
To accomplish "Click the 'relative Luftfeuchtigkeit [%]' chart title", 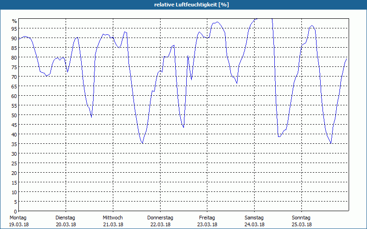I will pyautogui.click(x=191, y=5).
